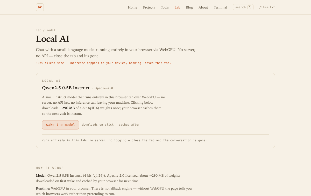Open the Tools nav item
This screenshot has height=196, width=311.
point(165,7)
